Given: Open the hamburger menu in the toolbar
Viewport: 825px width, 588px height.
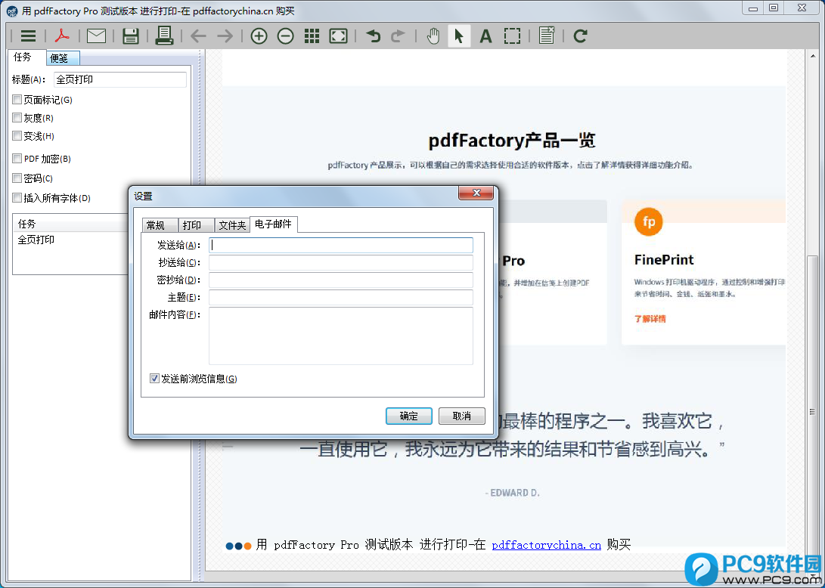Looking at the screenshot, I should pyautogui.click(x=29, y=36).
